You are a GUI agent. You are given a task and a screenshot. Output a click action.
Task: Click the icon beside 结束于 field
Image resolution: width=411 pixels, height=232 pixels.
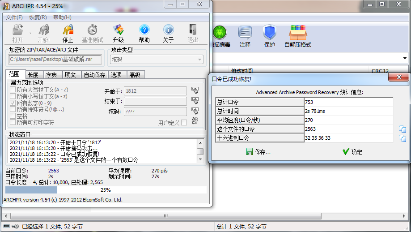[195, 100]
